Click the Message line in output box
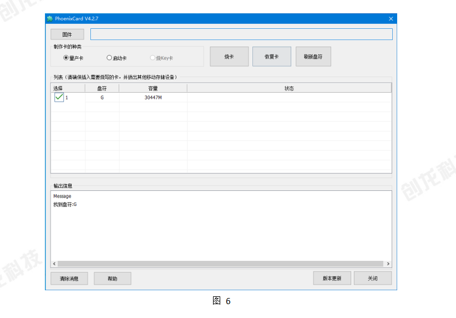 click(x=62, y=196)
